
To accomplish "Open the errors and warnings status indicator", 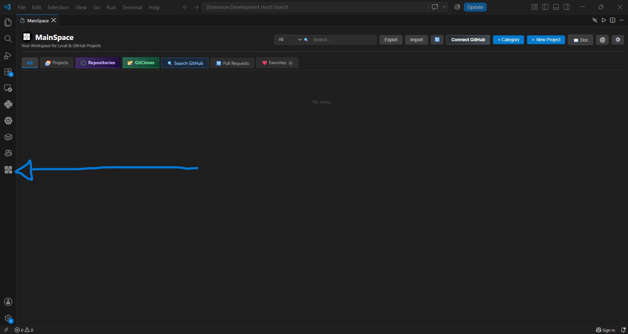I will point(24,330).
